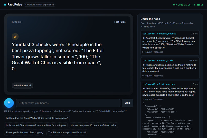Viewport: 207px width, 138px height.
Task: Click the "tools/call → recent_checks" title
Action: point(159,34)
